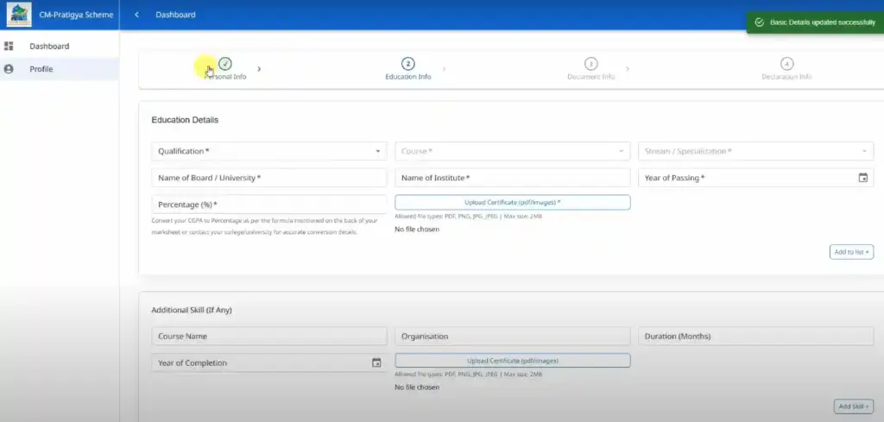The height and width of the screenshot is (422, 884).
Task: Click the Personal Info completed checkmark step
Action: click(x=225, y=64)
